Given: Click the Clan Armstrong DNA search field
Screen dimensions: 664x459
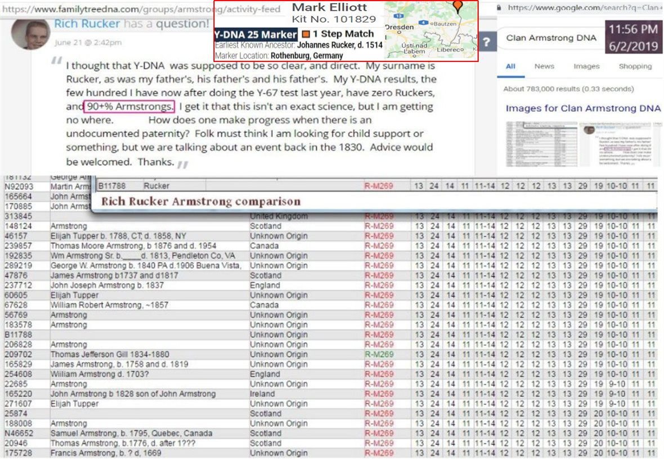Looking at the screenshot, I should click(551, 38).
